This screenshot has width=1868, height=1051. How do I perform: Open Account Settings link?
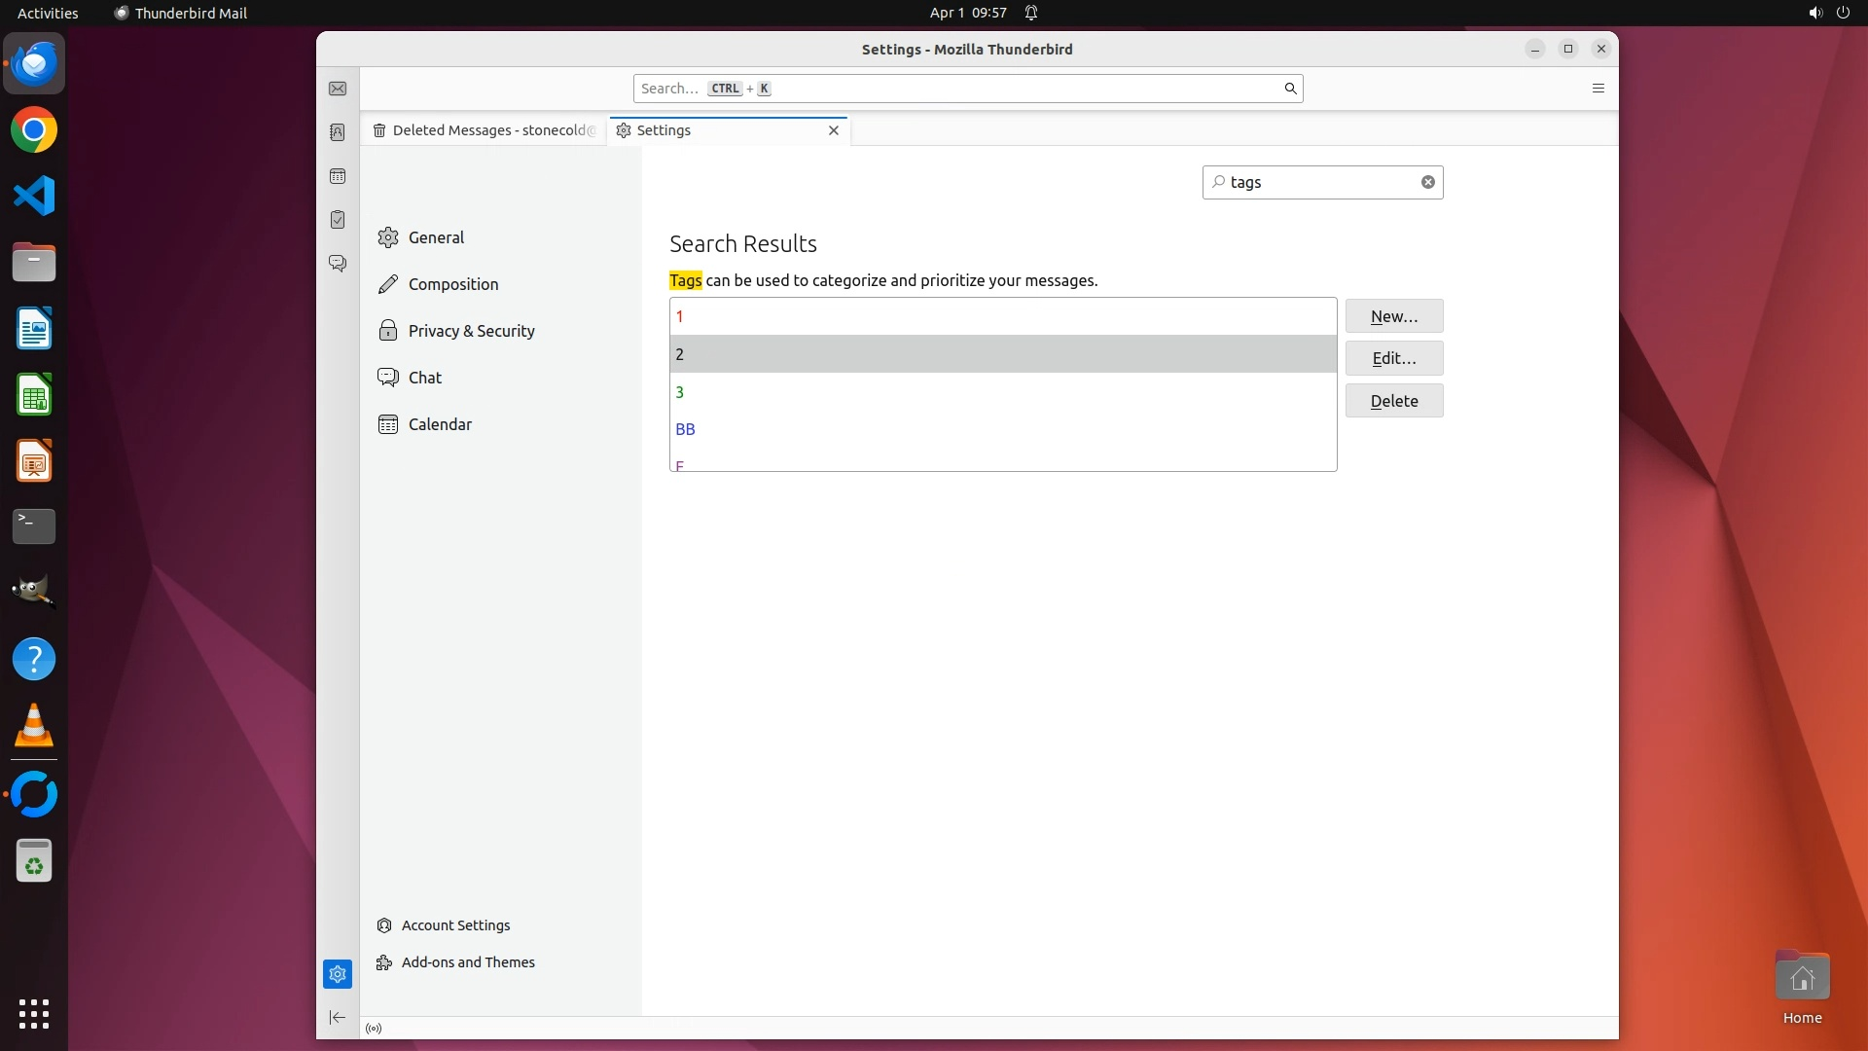coord(455,925)
